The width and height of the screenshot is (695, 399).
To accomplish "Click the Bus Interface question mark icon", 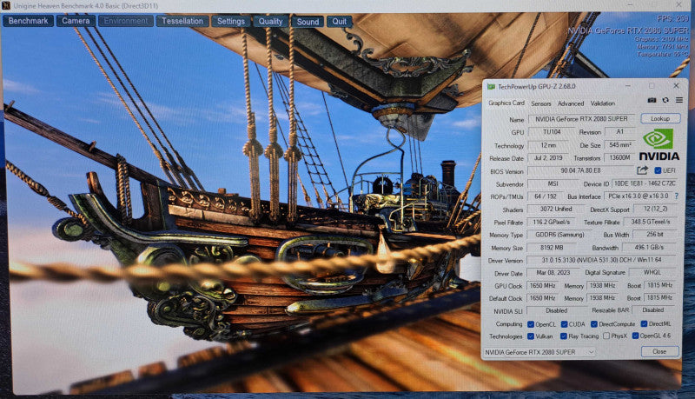I will (677, 196).
